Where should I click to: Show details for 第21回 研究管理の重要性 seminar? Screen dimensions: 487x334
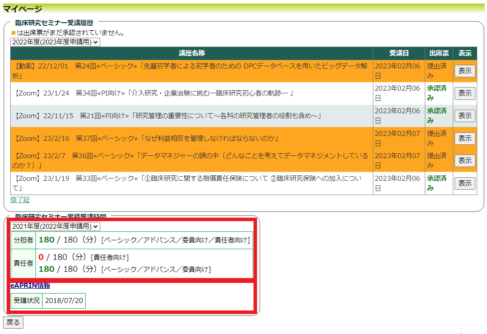(x=465, y=116)
